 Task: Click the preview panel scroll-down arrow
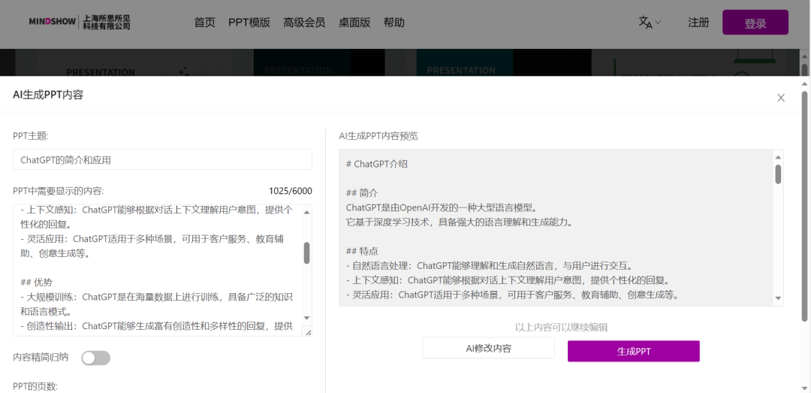pyautogui.click(x=778, y=299)
